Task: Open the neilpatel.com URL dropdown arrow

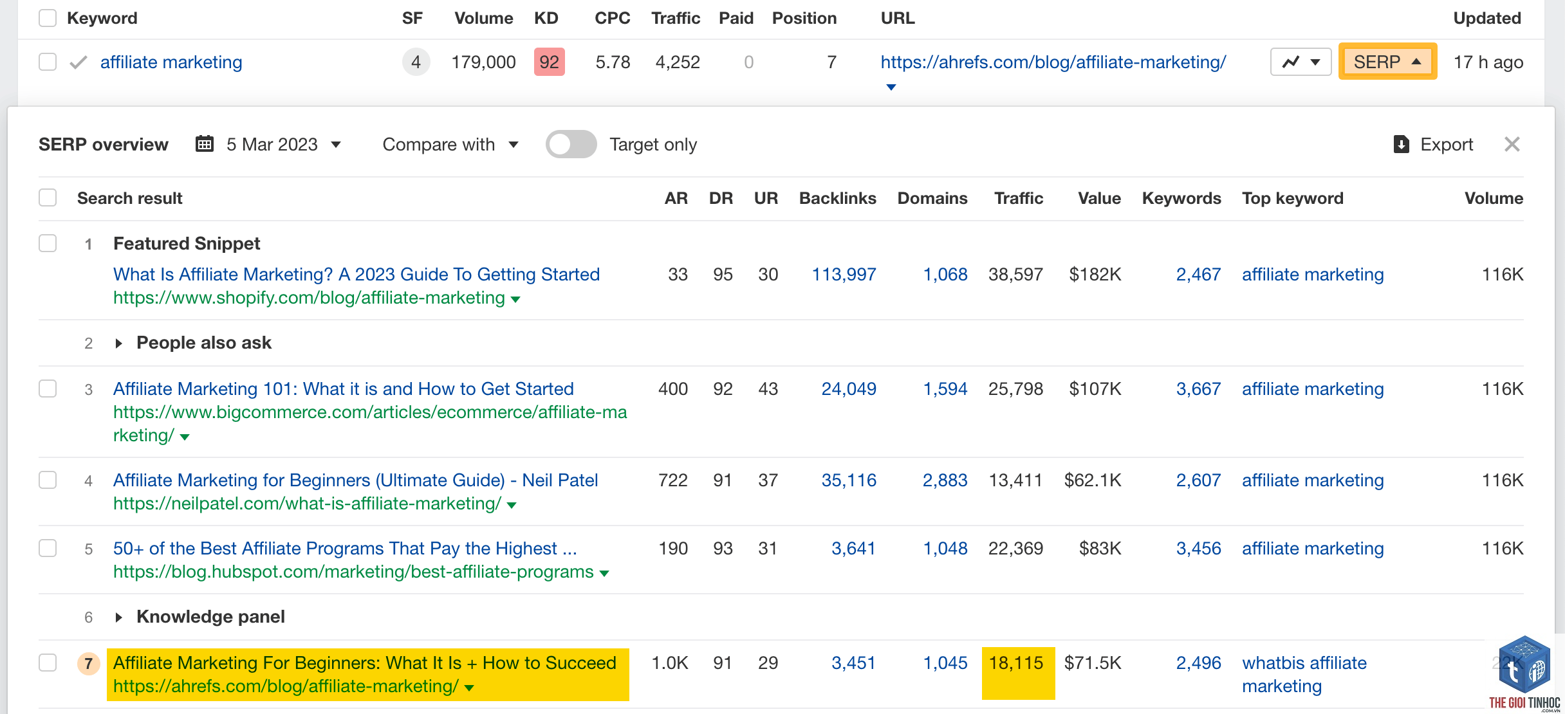Action: (512, 505)
